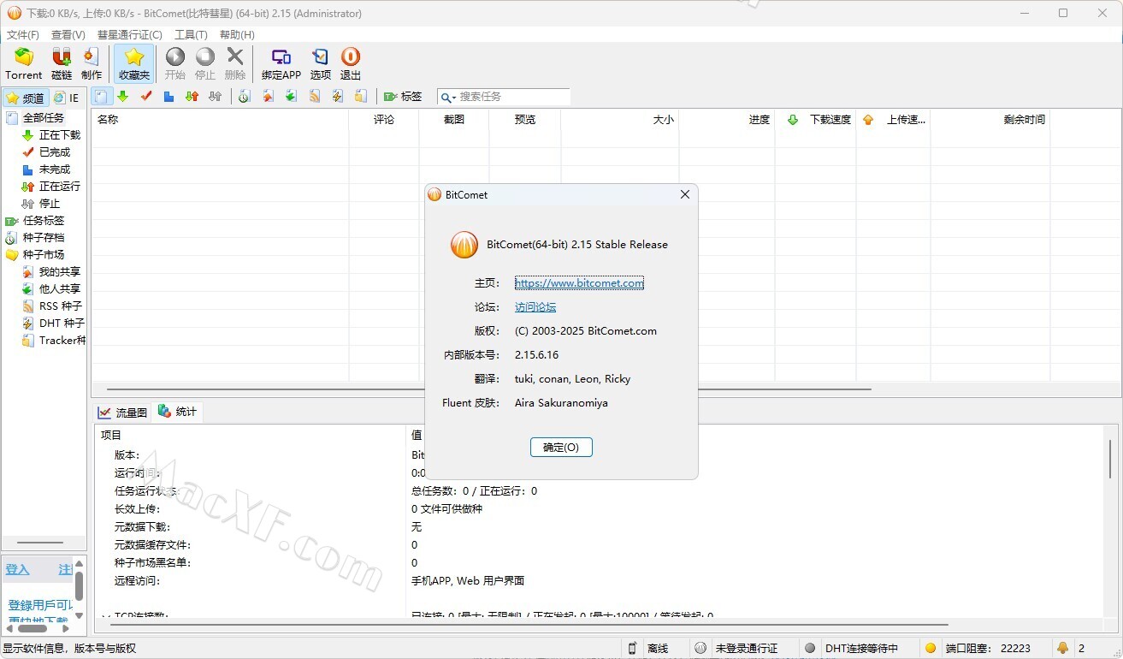Select 他人共享 in the sidebar tree

60,289
